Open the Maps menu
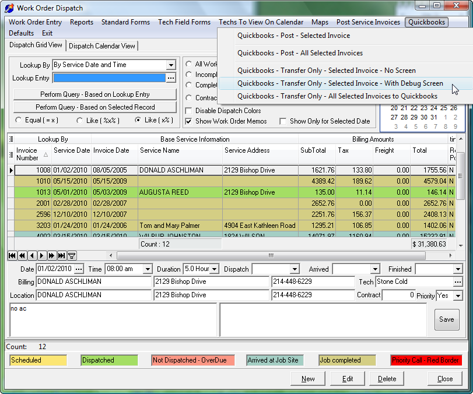Image resolution: width=473 pixels, height=394 pixels. [x=320, y=22]
